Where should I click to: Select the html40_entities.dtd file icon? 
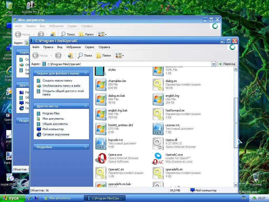point(101,129)
